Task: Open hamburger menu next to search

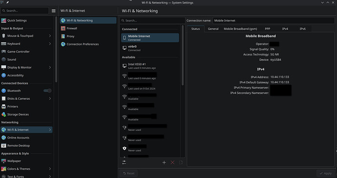Action: (54, 11)
